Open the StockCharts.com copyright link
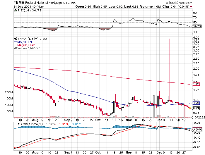The width and height of the screenshot is (205, 155). tap(179, 3)
